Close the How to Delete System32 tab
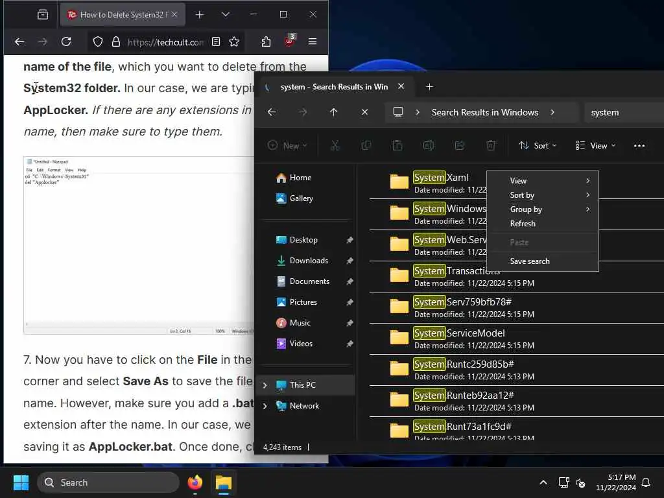664x498 pixels. point(174,14)
